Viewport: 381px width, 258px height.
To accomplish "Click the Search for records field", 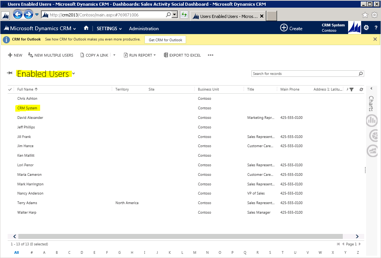I will pos(305,74).
